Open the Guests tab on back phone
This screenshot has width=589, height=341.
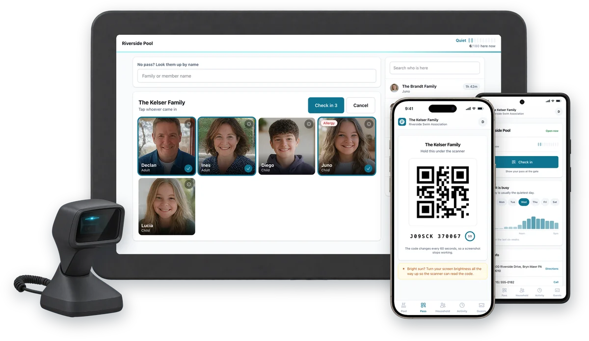click(557, 292)
